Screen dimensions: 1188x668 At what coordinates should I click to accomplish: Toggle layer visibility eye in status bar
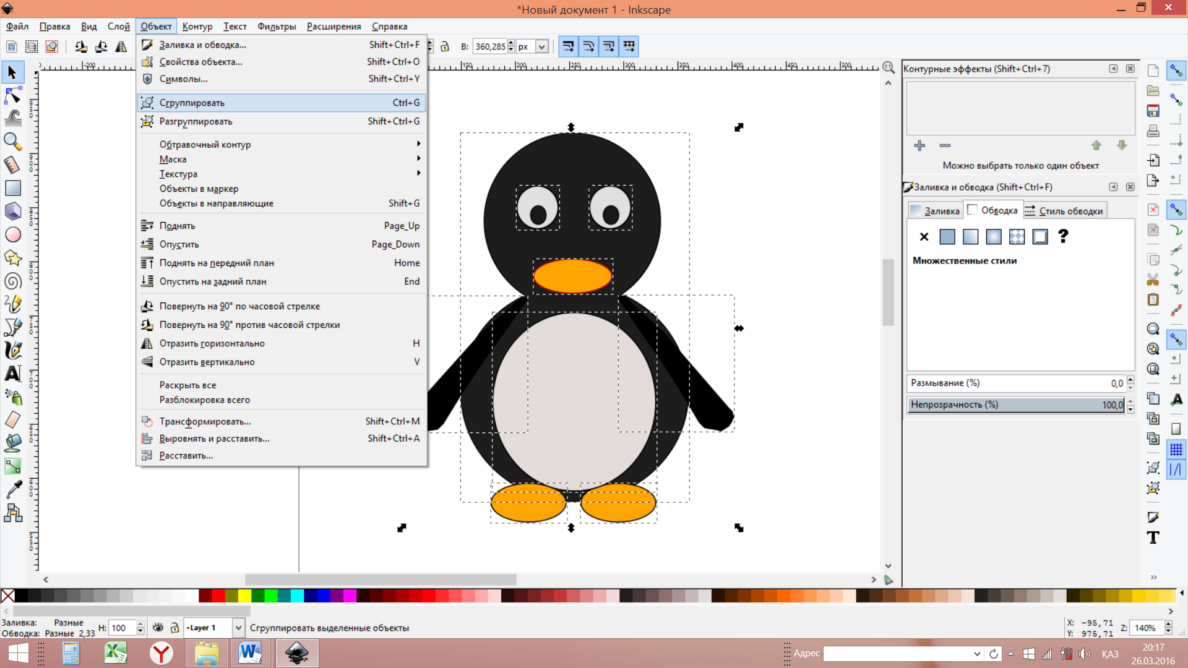coord(158,628)
